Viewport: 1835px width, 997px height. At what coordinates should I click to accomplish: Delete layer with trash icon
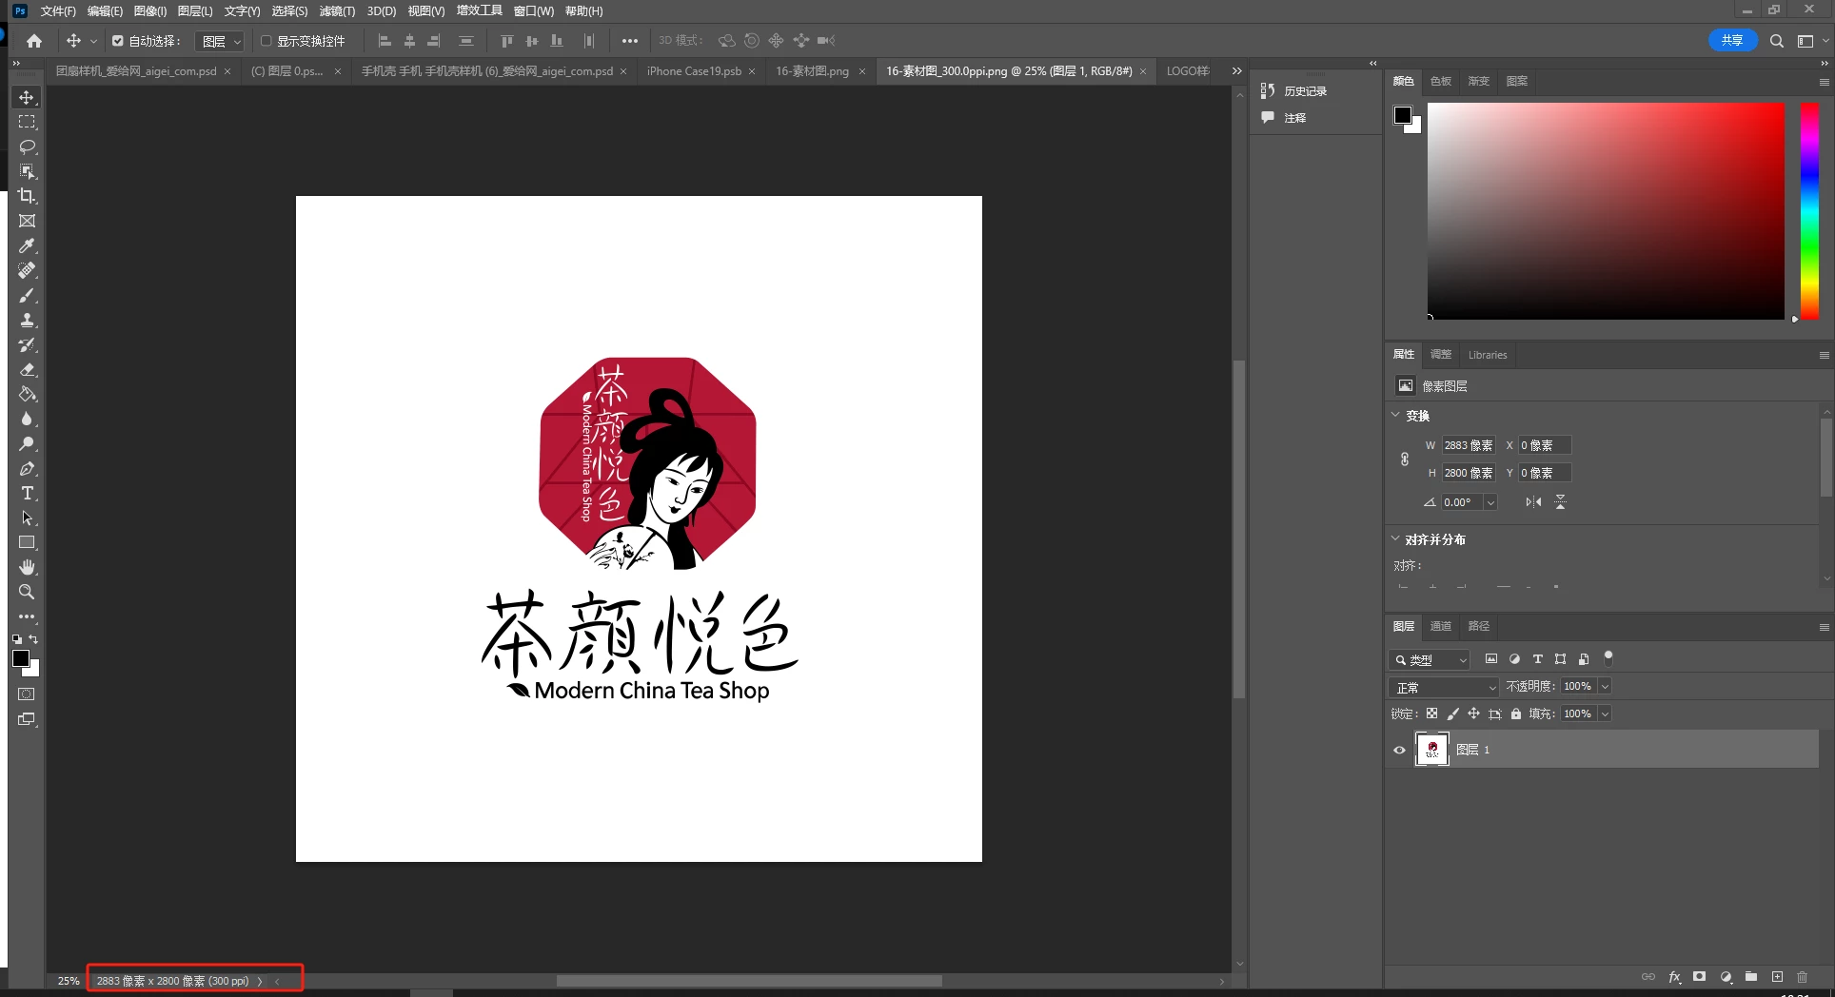pyautogui.click(x=1802, y=977)
